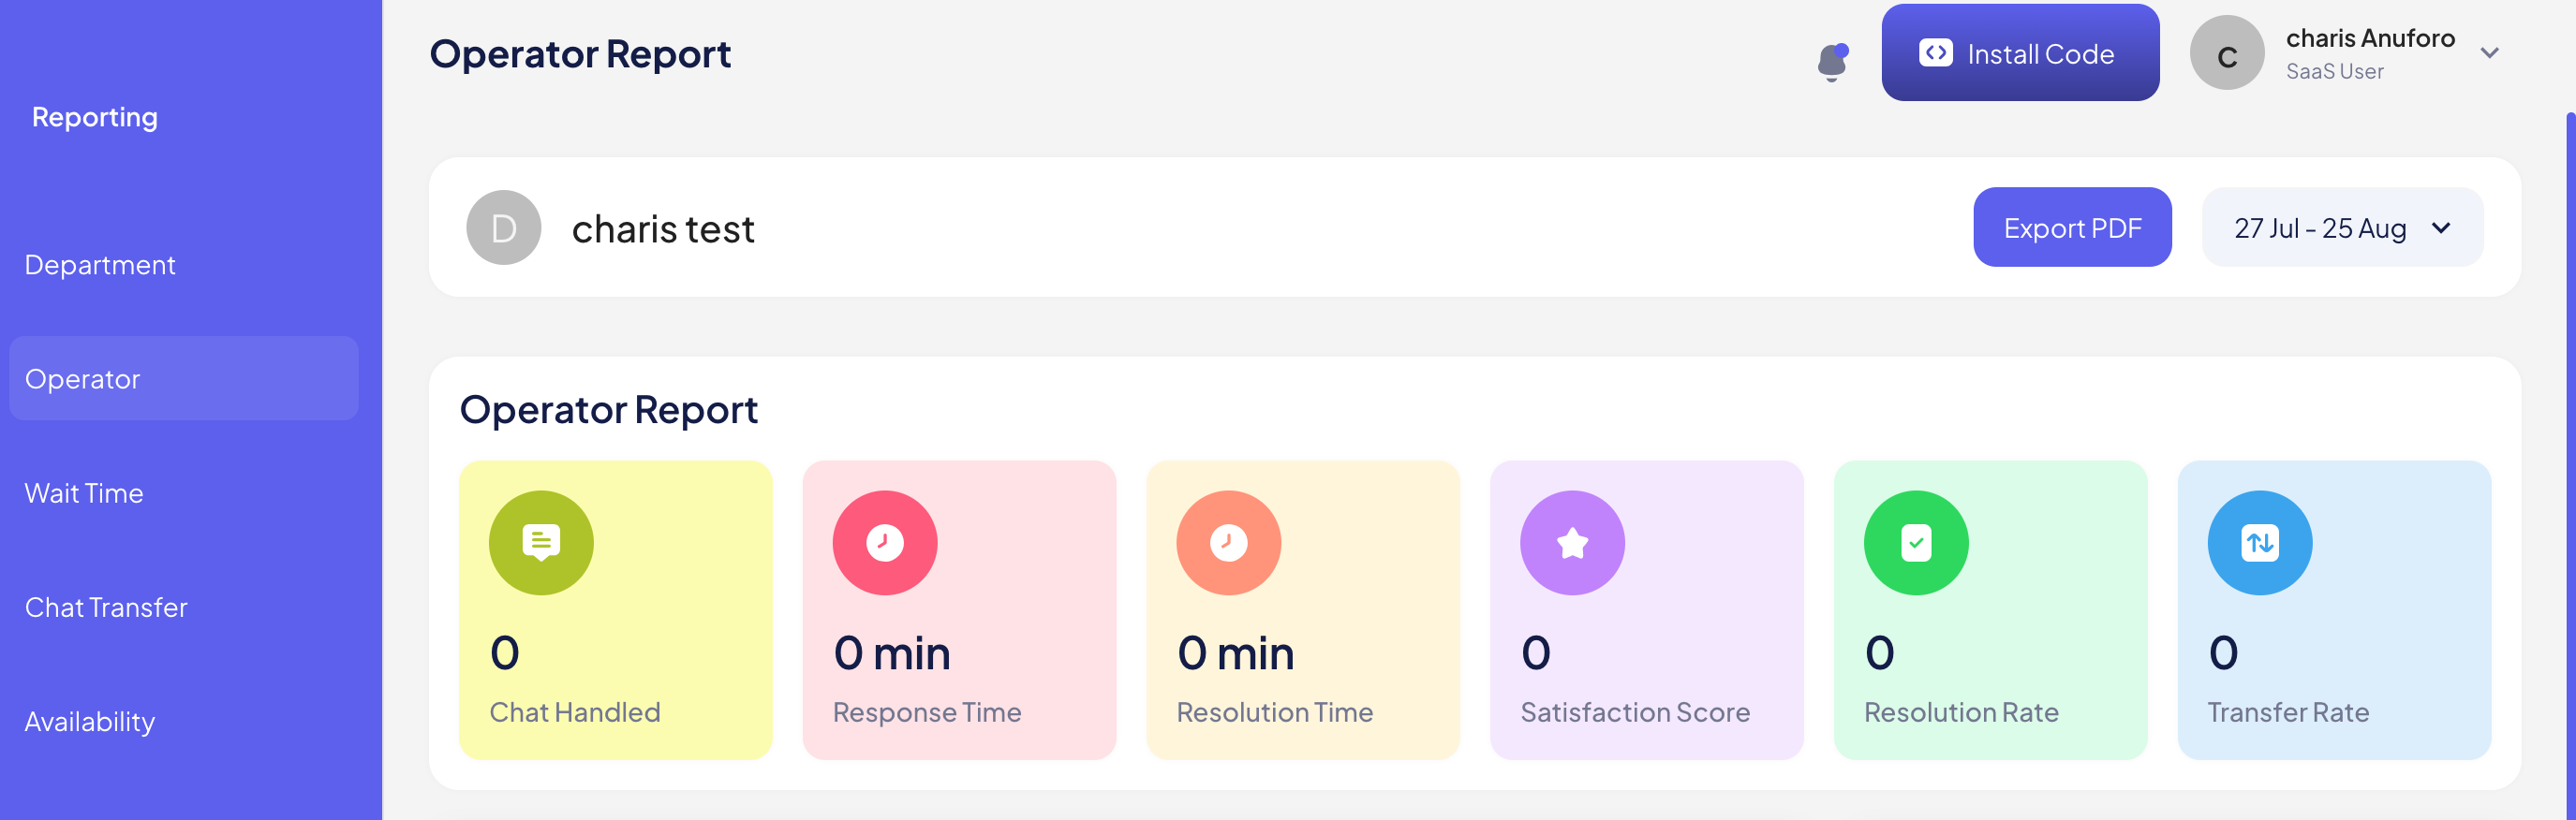Click the Satisfaction Score star icon
2576x820 pixels.
click(1572, 542)
